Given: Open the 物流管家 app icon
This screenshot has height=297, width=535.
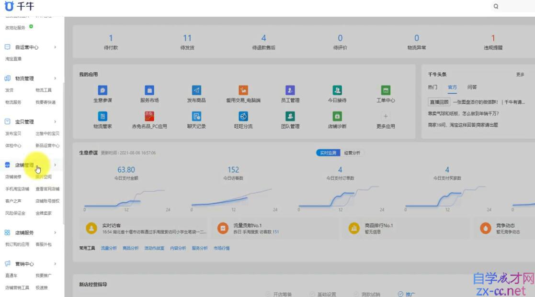Looking at the screenshot, I should pyautogui.click(x=102, y=116).
